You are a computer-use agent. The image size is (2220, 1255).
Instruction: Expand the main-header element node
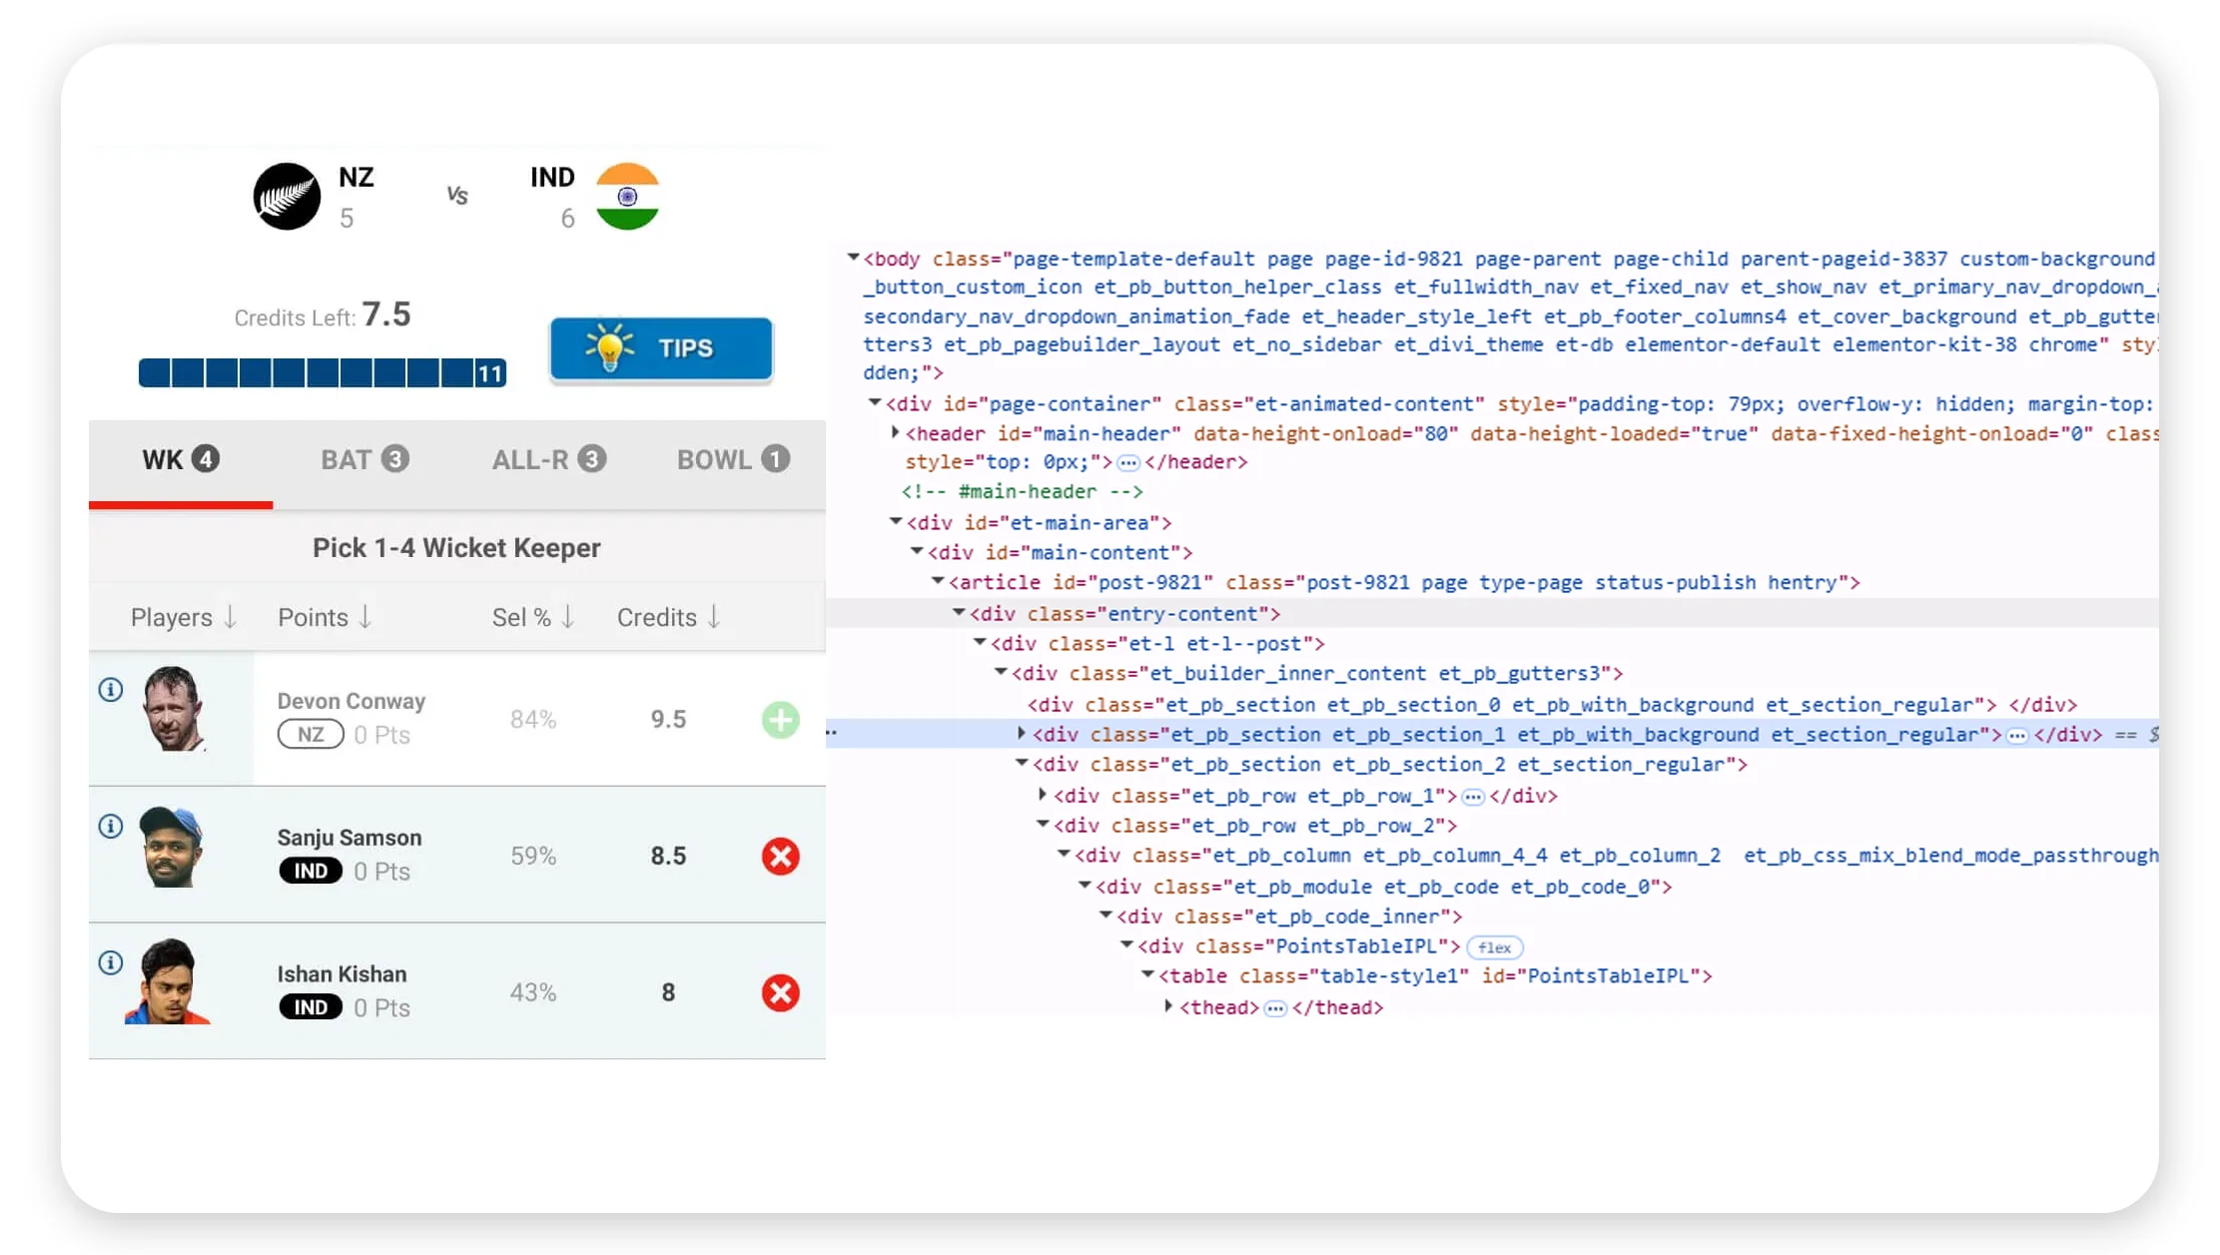click(895, 433)
